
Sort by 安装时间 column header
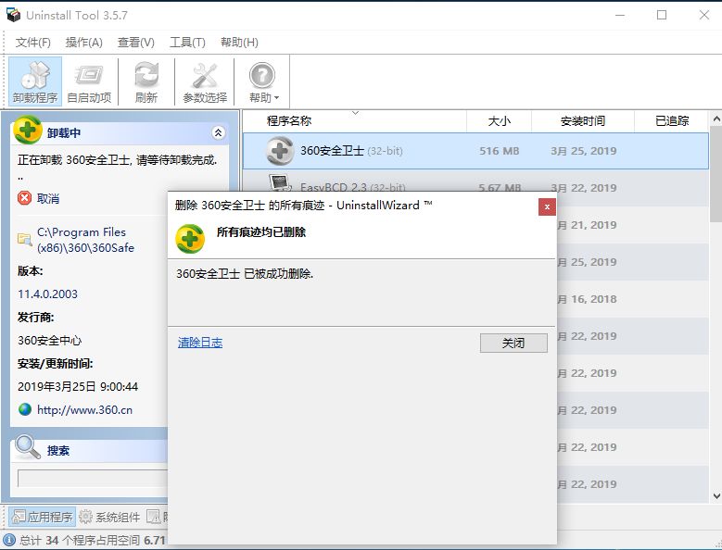point(582,121)
